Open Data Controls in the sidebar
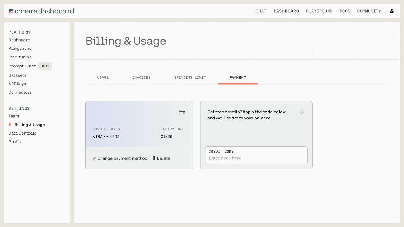 [x=22, y=133]
